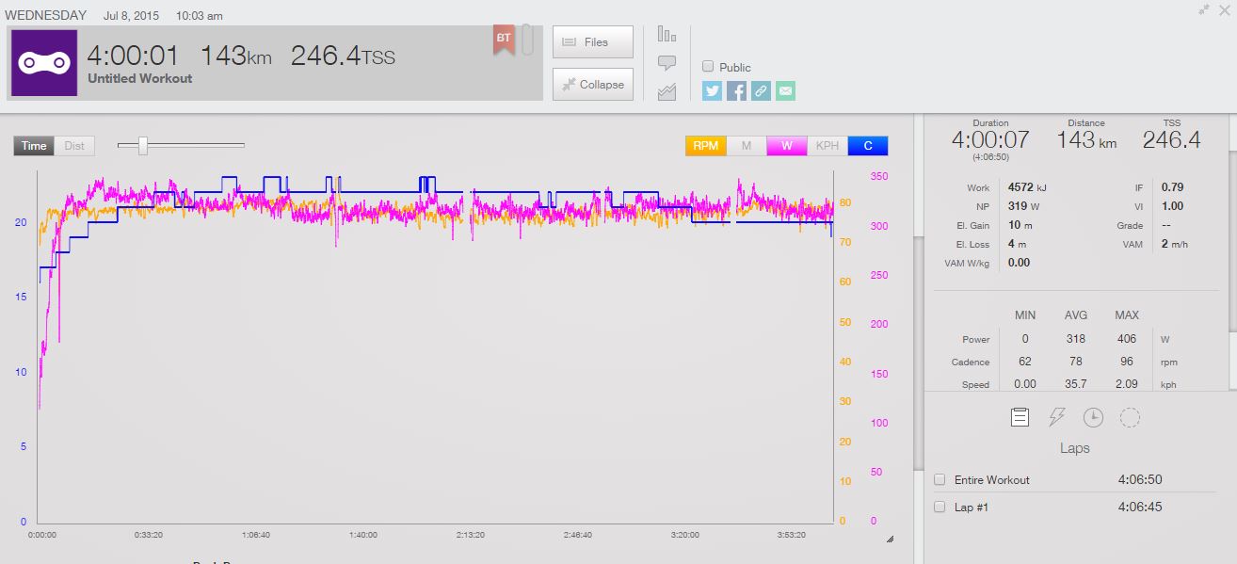Share workout on Twitter
1237x564 pixels.
[x=712, y=90]
